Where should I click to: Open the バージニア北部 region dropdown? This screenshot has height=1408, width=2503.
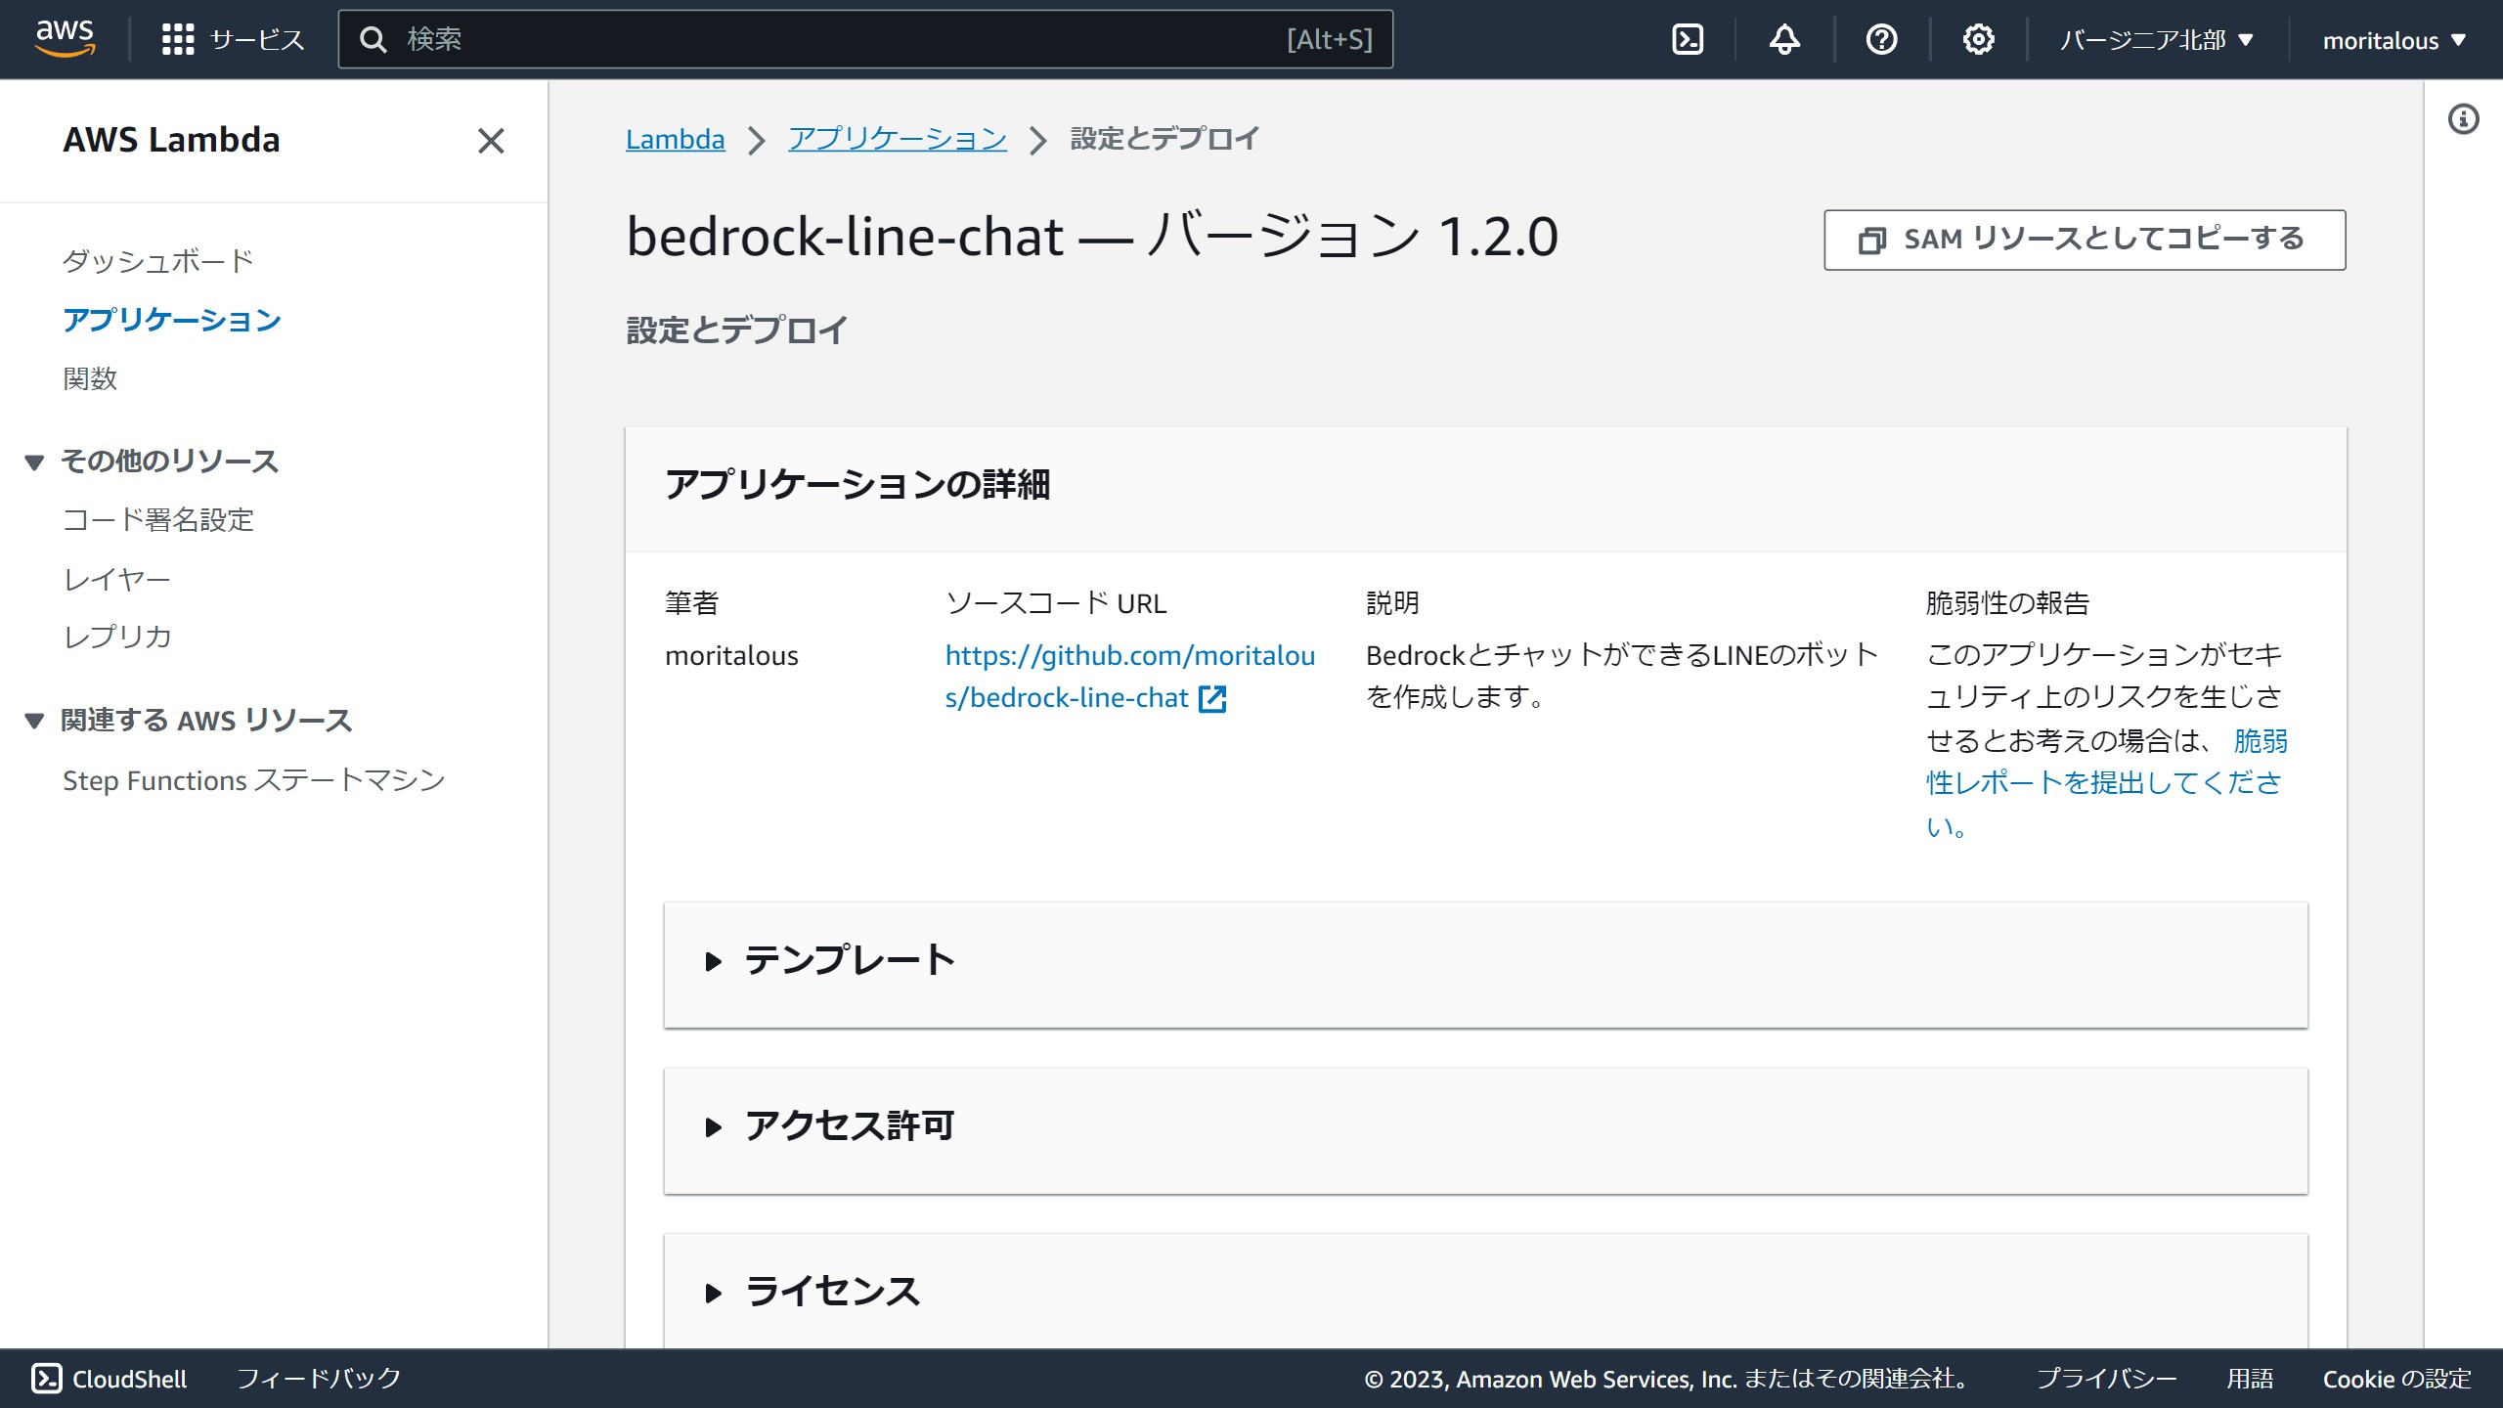2156,40
